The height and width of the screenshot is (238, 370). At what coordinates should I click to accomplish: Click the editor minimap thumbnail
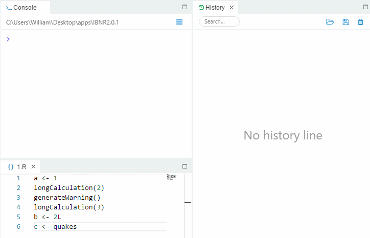pyautogui.click(x=171, y=177)
